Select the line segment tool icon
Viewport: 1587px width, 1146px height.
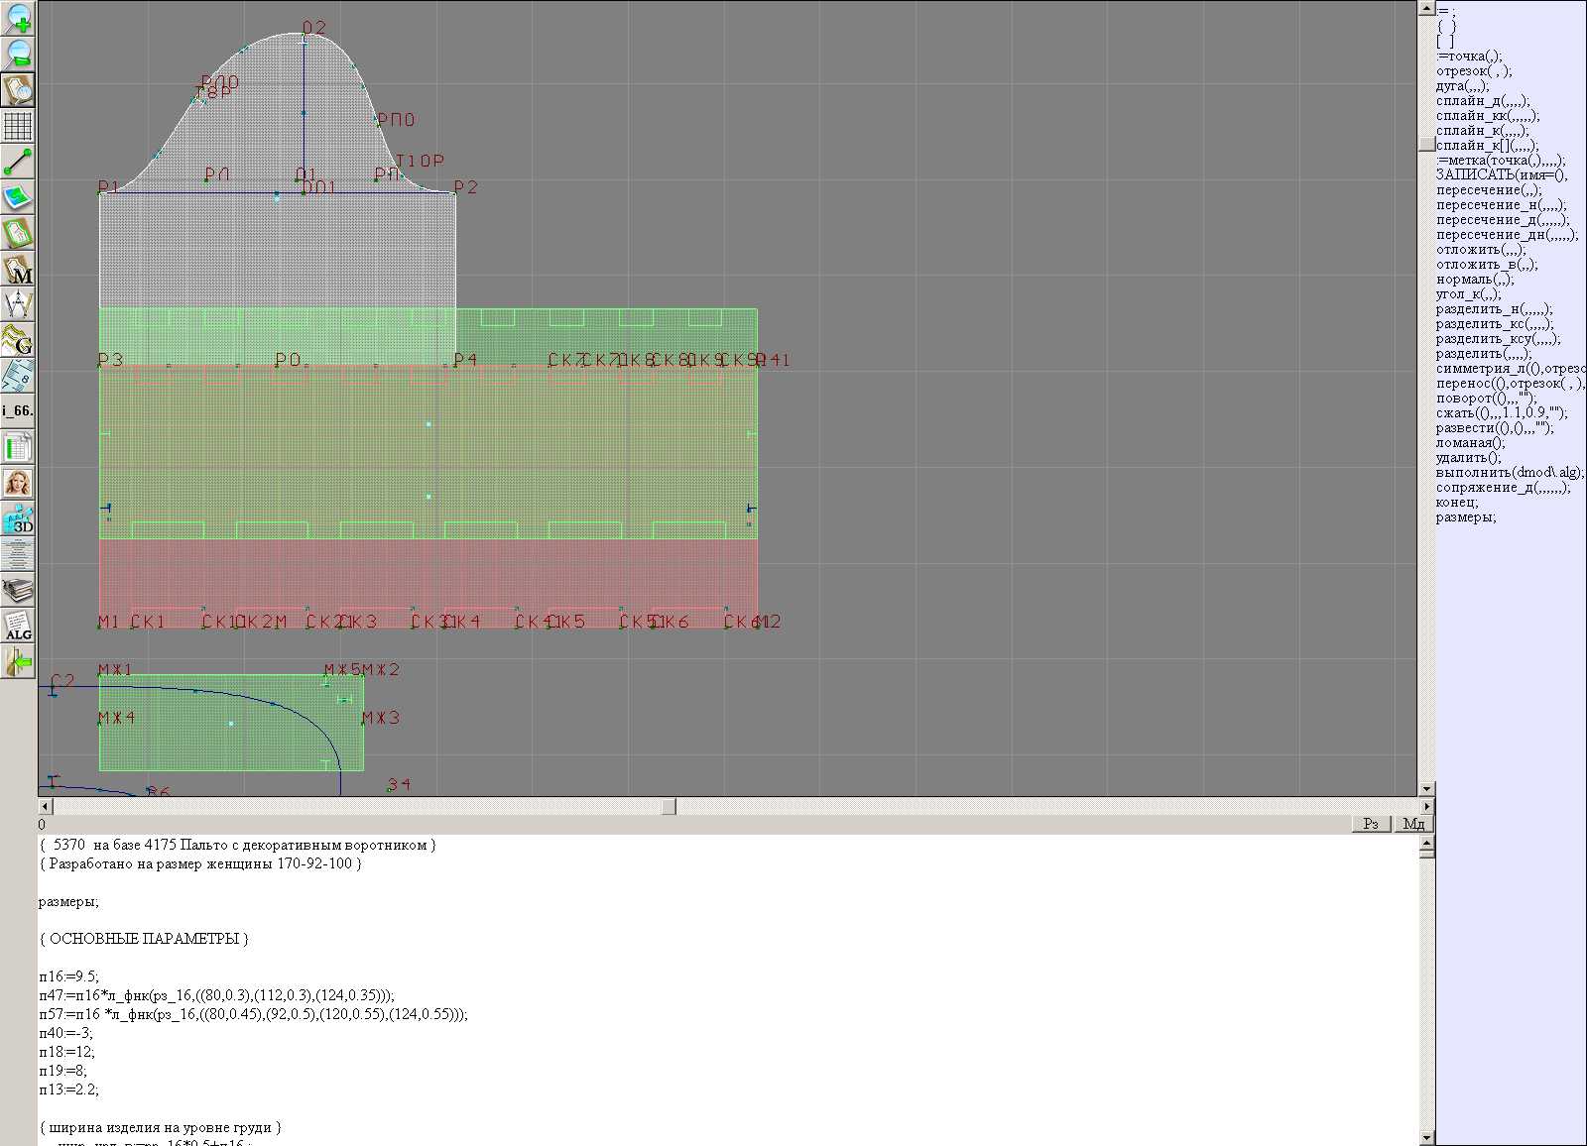pos(18,162)
